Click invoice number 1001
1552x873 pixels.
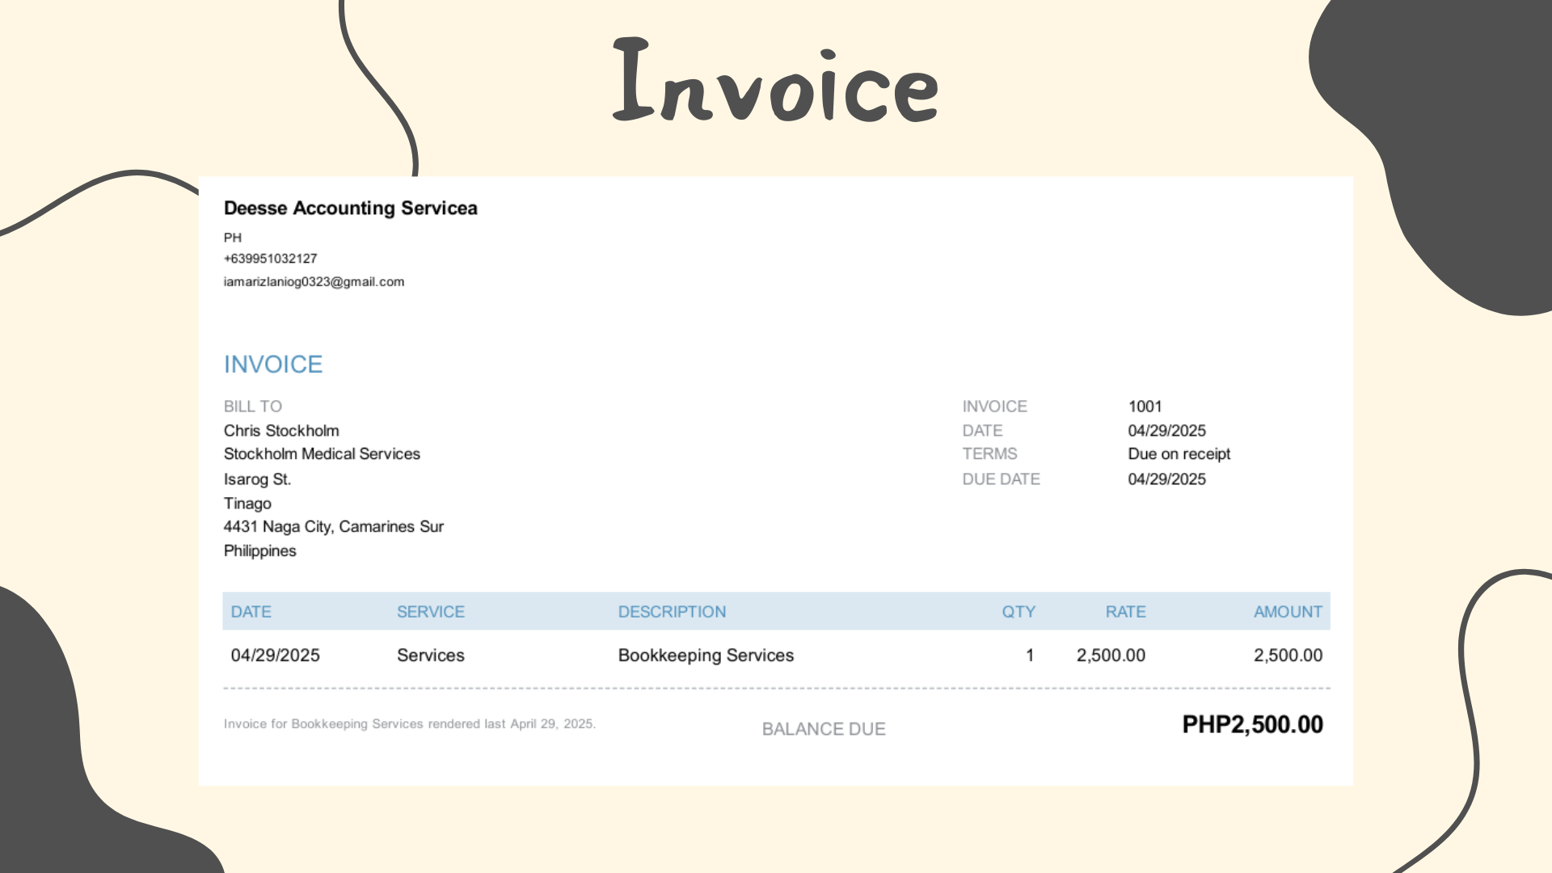(1145, 407)
